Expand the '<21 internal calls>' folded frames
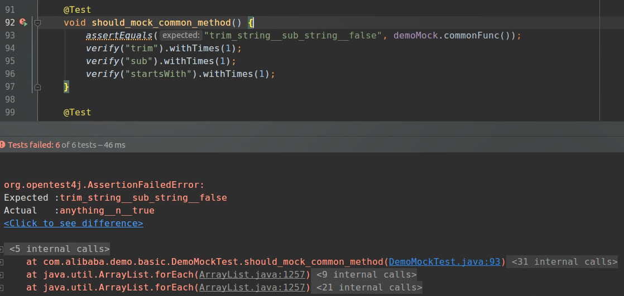Screen dimensions: 624x296 pos(369,287)
